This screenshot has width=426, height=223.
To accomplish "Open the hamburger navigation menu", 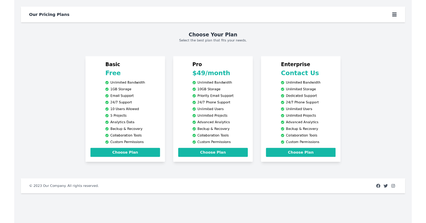I will (x=394, y=15).
